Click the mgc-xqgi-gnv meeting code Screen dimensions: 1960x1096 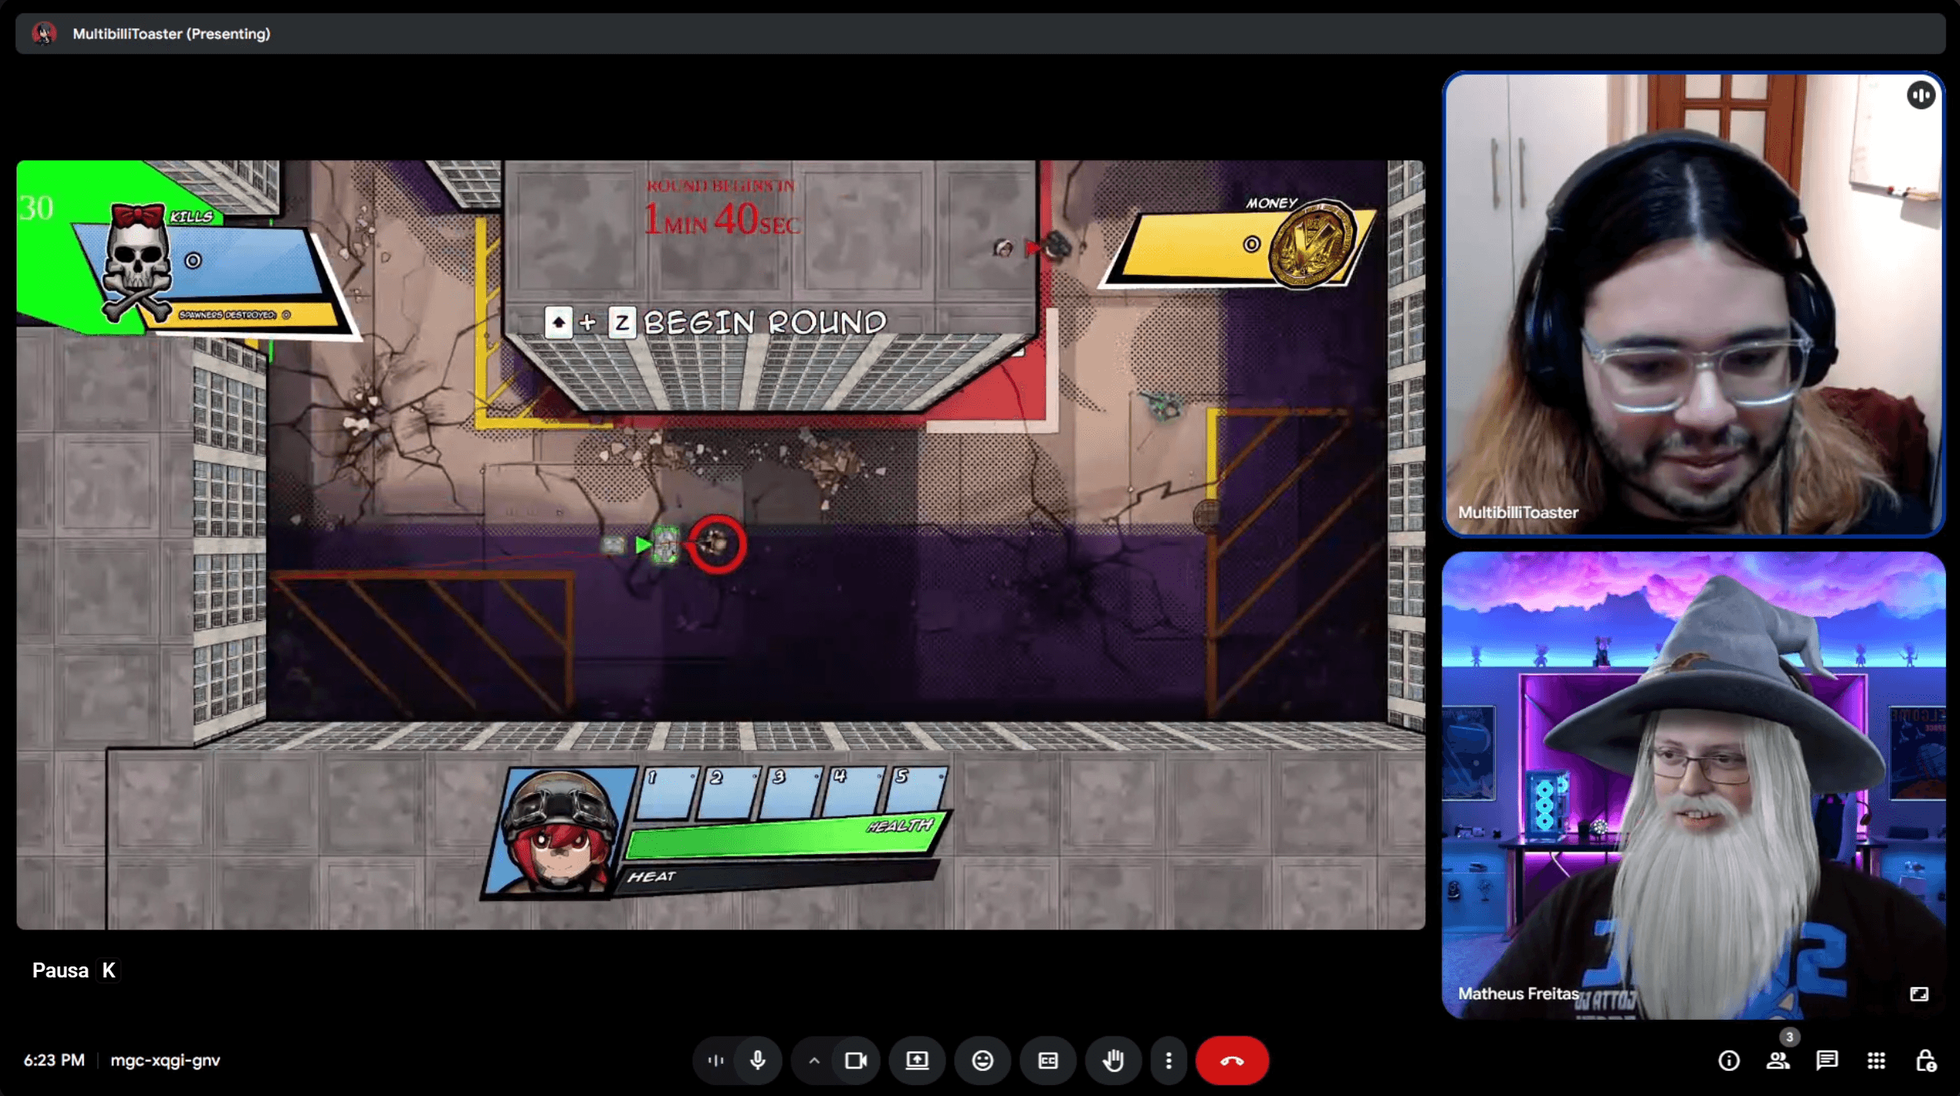click(165, 1060)
